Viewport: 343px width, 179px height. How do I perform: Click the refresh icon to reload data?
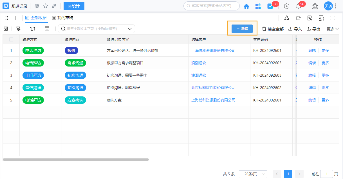[x=298, y=18]
